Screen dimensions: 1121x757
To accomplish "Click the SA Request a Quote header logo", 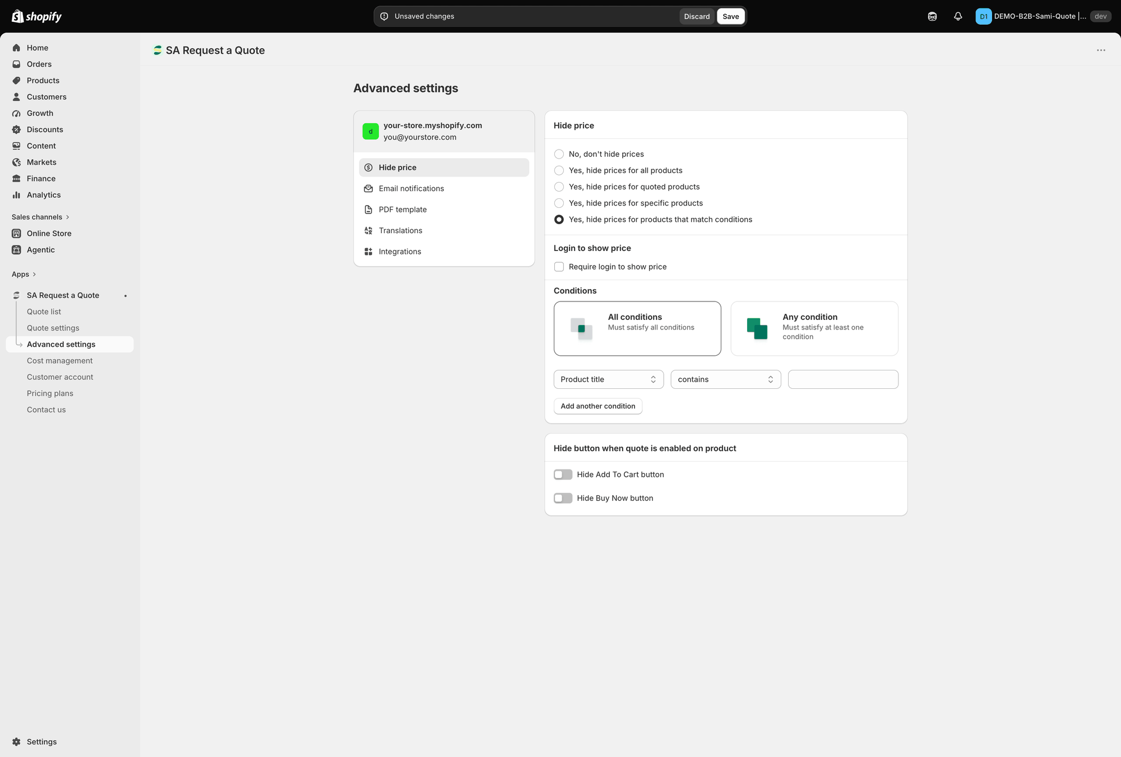I will click(x=158, y=50).
